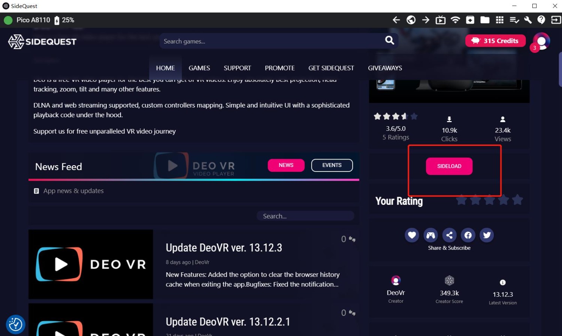Rate the app three stars in Your Rating
The width and height of the screenshot is (562, 336).
click(x=489, y=200)
